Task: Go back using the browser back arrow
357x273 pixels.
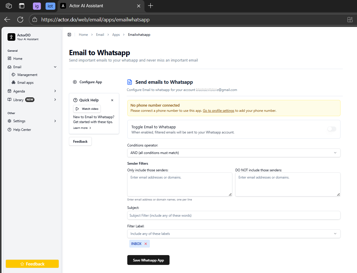Action: pyautogui.click(x=7, y=20)
